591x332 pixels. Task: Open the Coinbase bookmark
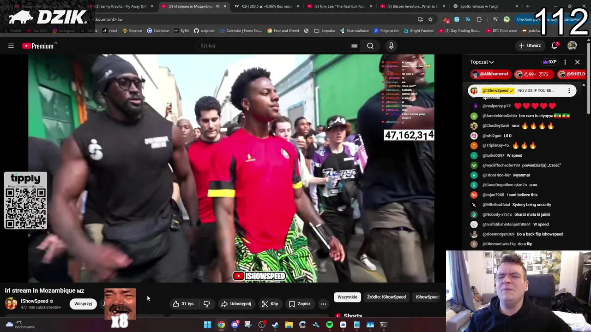pyautogui.click(x=158, y=31)
